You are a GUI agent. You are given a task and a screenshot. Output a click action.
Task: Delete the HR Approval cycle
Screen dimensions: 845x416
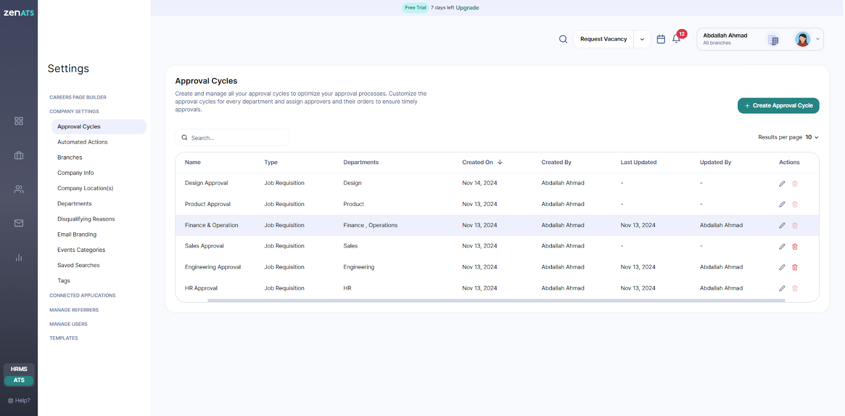click(x=795, y=288)
